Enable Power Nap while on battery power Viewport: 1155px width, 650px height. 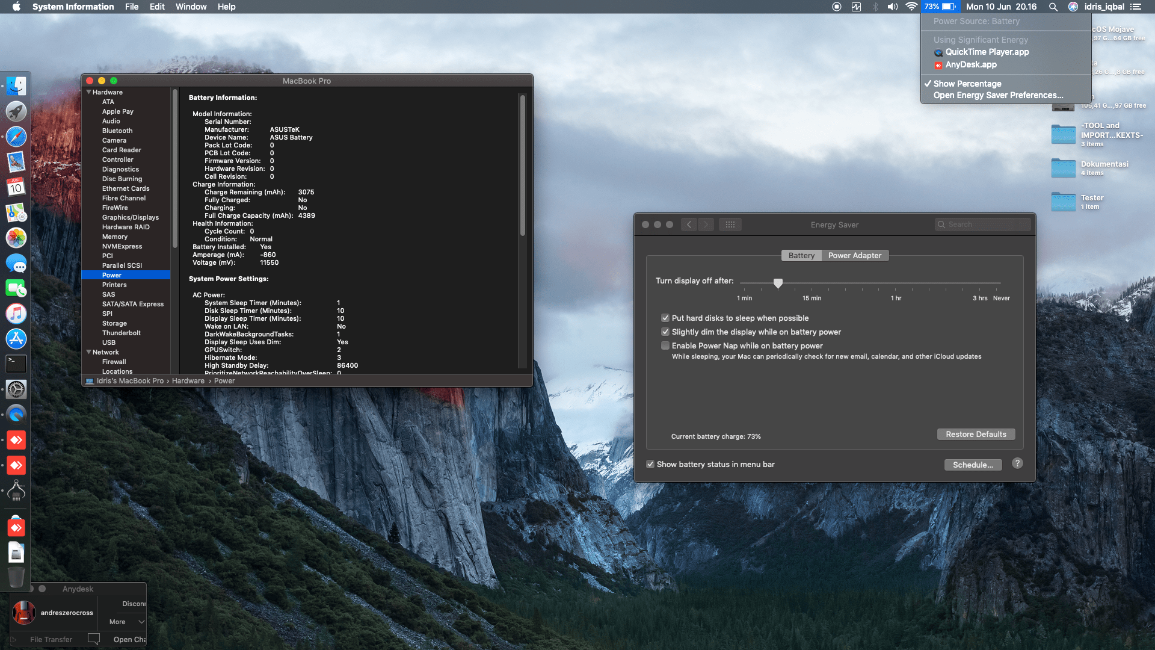(665, 345)
